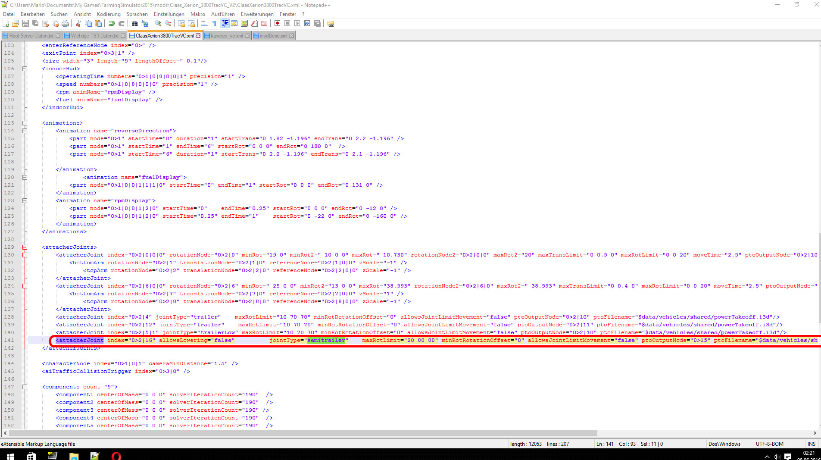Collapse the attacherJoints block at line 129

25,247
